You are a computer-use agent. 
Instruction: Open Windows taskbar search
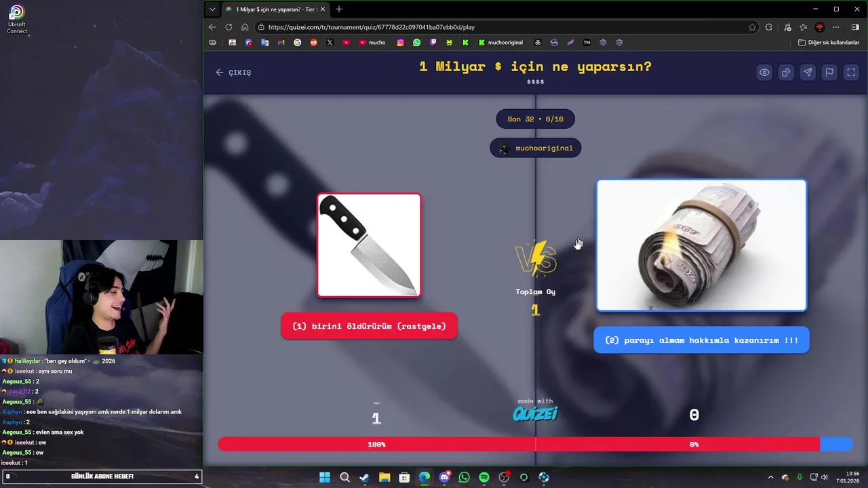344,477
